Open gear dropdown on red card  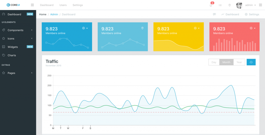pyautogui.click(x=253, y=28)
